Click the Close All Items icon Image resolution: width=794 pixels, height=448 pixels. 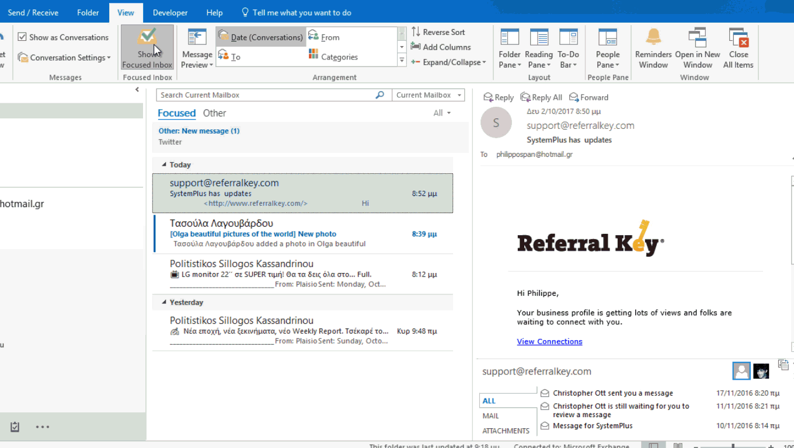click(x=739, y=37)
